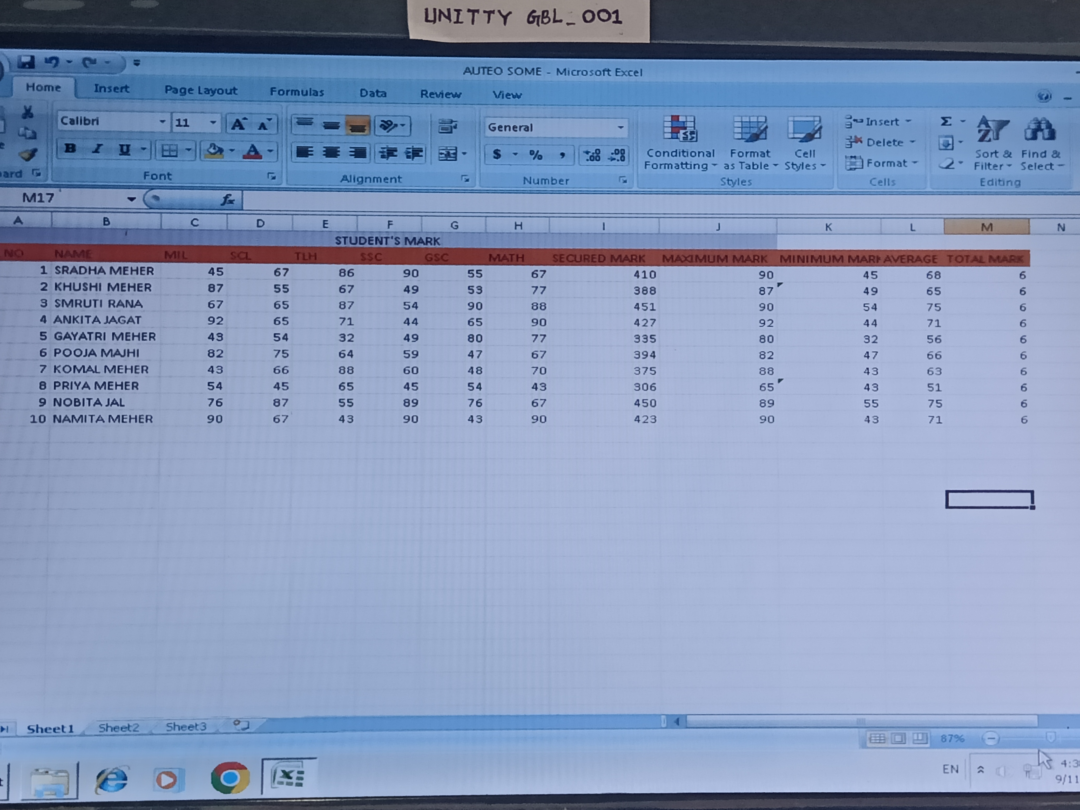
Task: Click the zoom out minus on zoom slider
Action: click(991, 738)
